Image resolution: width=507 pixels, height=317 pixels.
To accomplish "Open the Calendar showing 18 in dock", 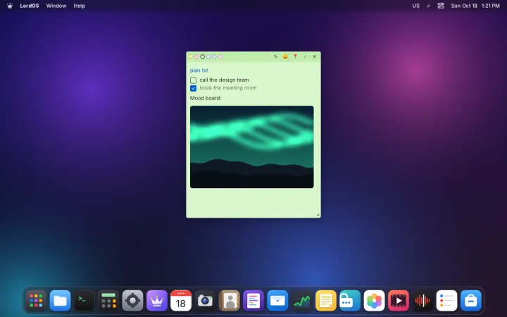I will click(181, 301).
